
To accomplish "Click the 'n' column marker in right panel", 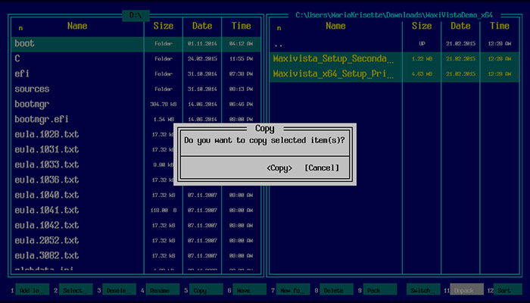I will click(279, 28).
